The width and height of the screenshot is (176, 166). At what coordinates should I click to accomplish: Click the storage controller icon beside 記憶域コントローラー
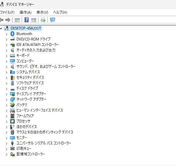[x=12, y=154]
